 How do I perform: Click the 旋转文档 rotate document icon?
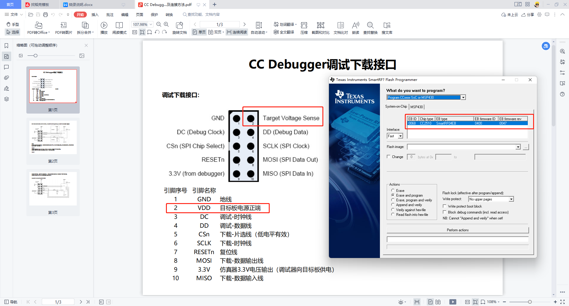pos(179,26)
